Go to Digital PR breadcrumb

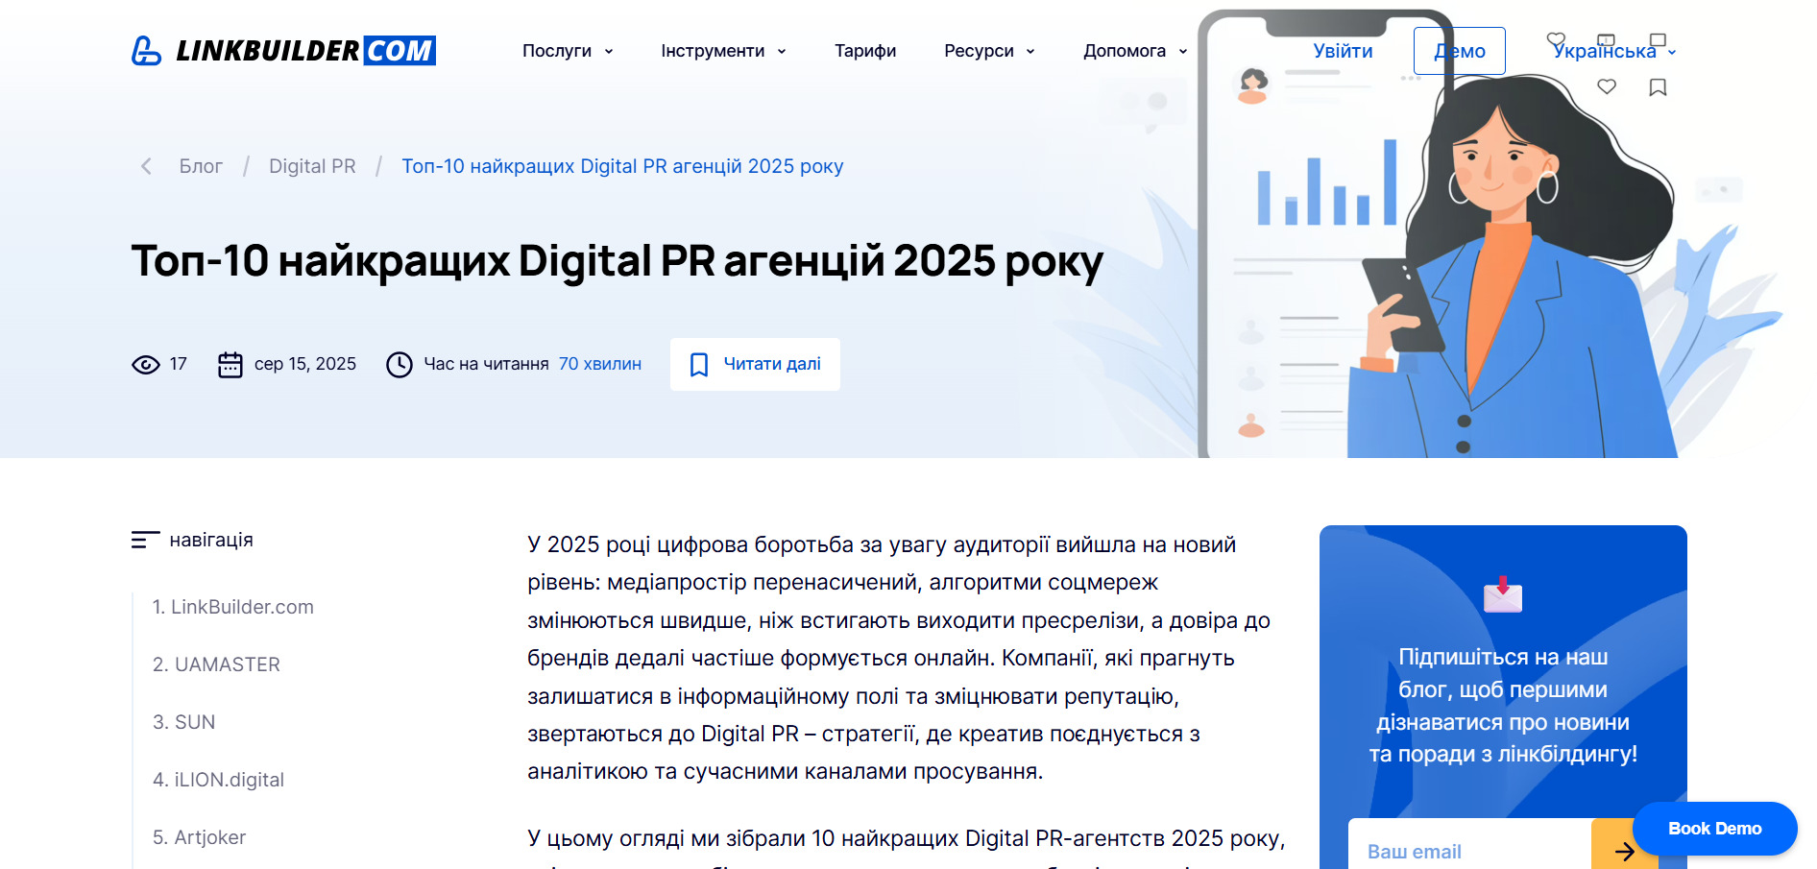coord(312,166)
